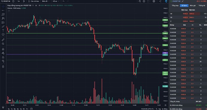Click the Volume - Khối lượng indicator label
The image size is (207, 110).
coord(14,8)
